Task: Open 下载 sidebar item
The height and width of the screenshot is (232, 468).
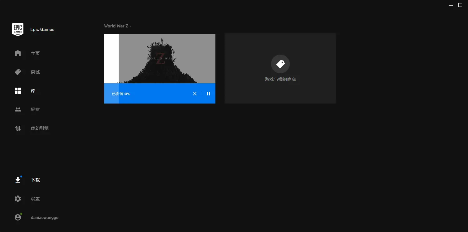Action: point(35,180)
